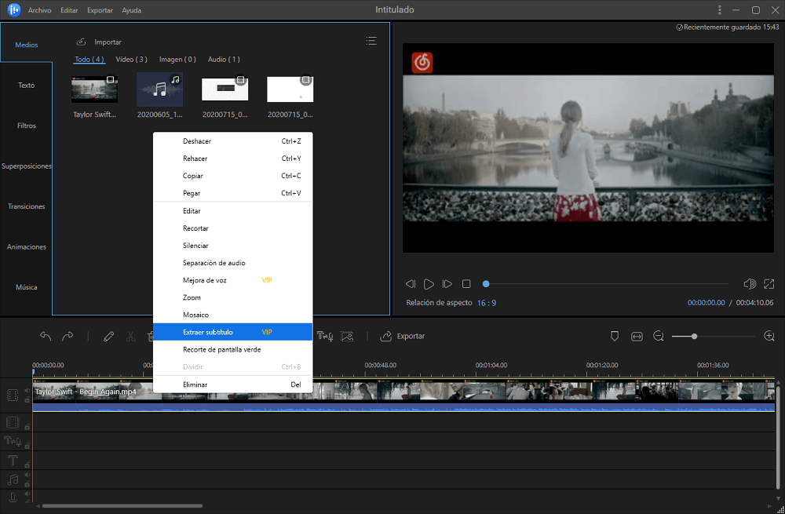Click the music track note icon
This screenshot has width=785, height=514.
(x=13, y=479)
